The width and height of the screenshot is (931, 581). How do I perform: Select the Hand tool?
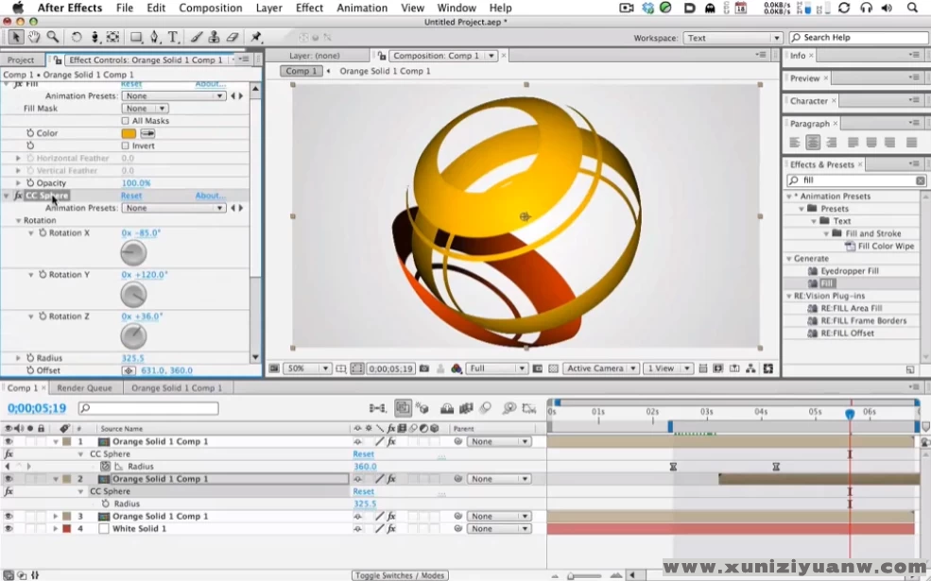point(34,38)
